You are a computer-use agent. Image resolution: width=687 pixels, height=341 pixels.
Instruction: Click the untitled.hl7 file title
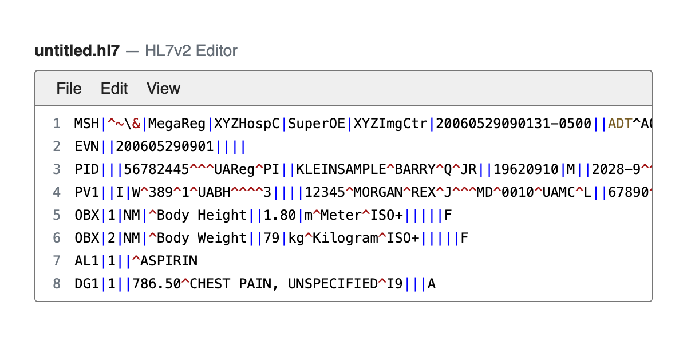tap(77, 51)
